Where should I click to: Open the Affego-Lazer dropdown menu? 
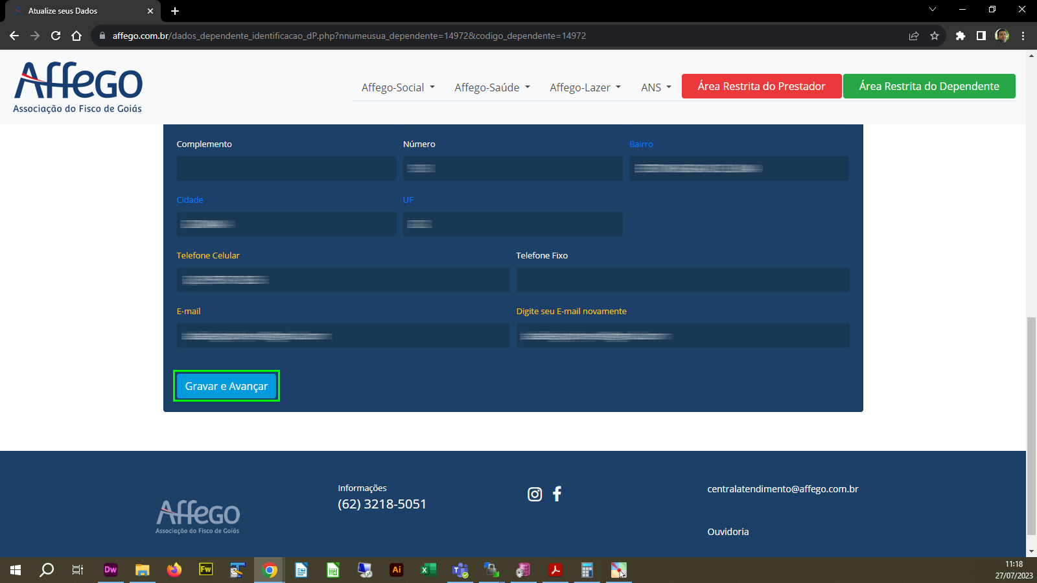tap(585, 87)
